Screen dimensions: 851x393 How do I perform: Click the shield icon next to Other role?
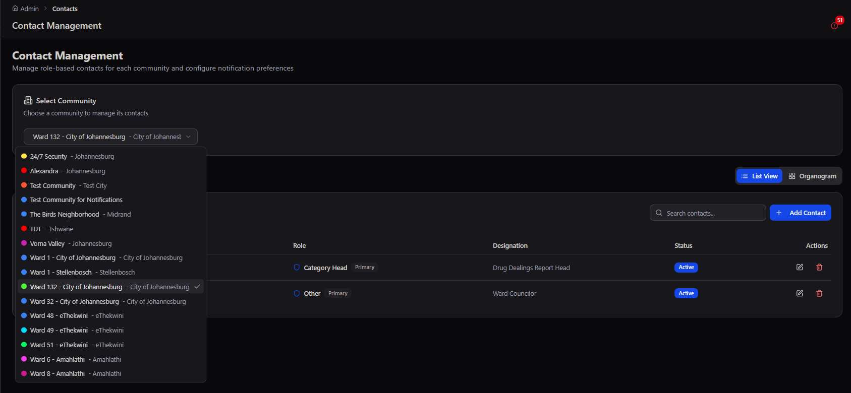coord(297,293)
